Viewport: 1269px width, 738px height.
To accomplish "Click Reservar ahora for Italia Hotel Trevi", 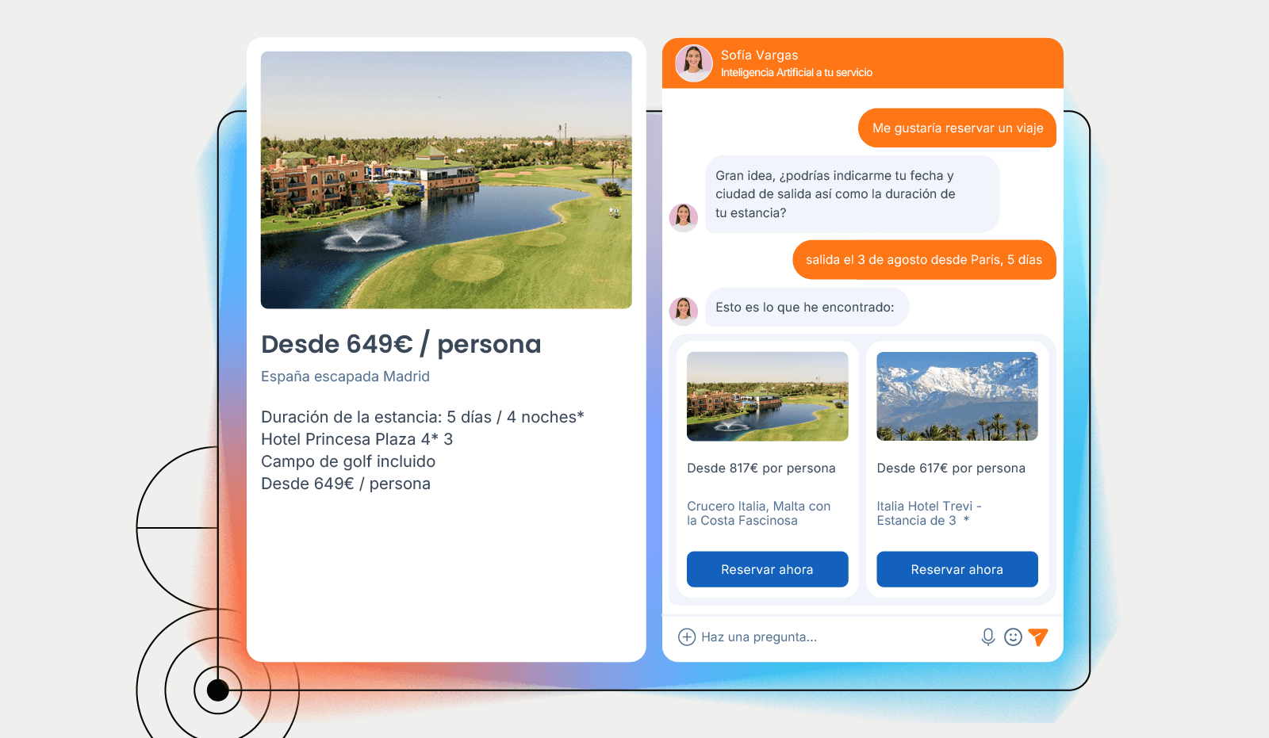I will pos(957,569).
